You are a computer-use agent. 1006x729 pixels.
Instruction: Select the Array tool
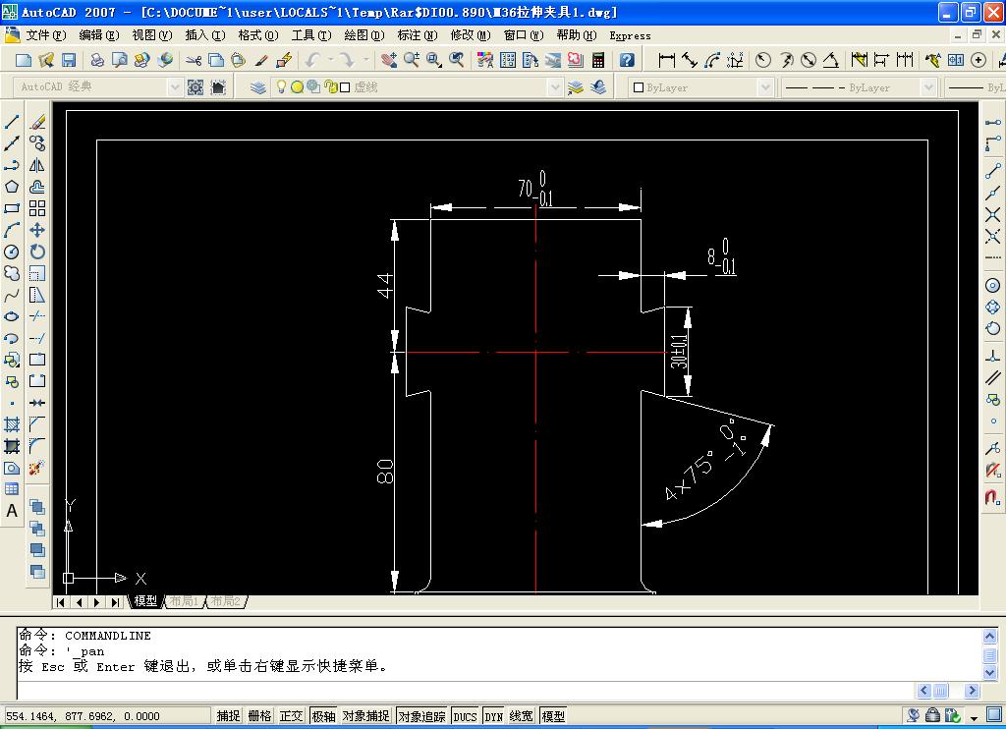pos(37,208)
